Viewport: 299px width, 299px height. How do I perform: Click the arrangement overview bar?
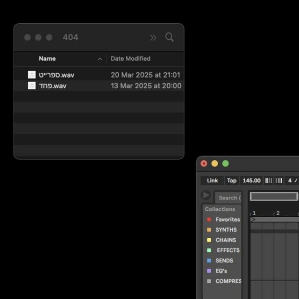(274, 196)
